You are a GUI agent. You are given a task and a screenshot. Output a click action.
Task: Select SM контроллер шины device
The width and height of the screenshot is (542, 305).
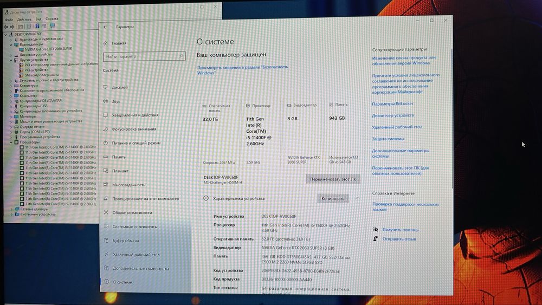pos(42,75)
